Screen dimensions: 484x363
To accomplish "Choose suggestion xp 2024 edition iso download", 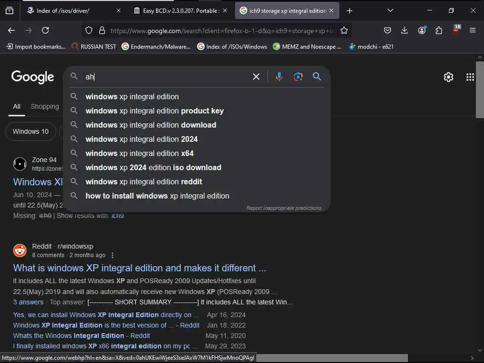I will point(198,168).
